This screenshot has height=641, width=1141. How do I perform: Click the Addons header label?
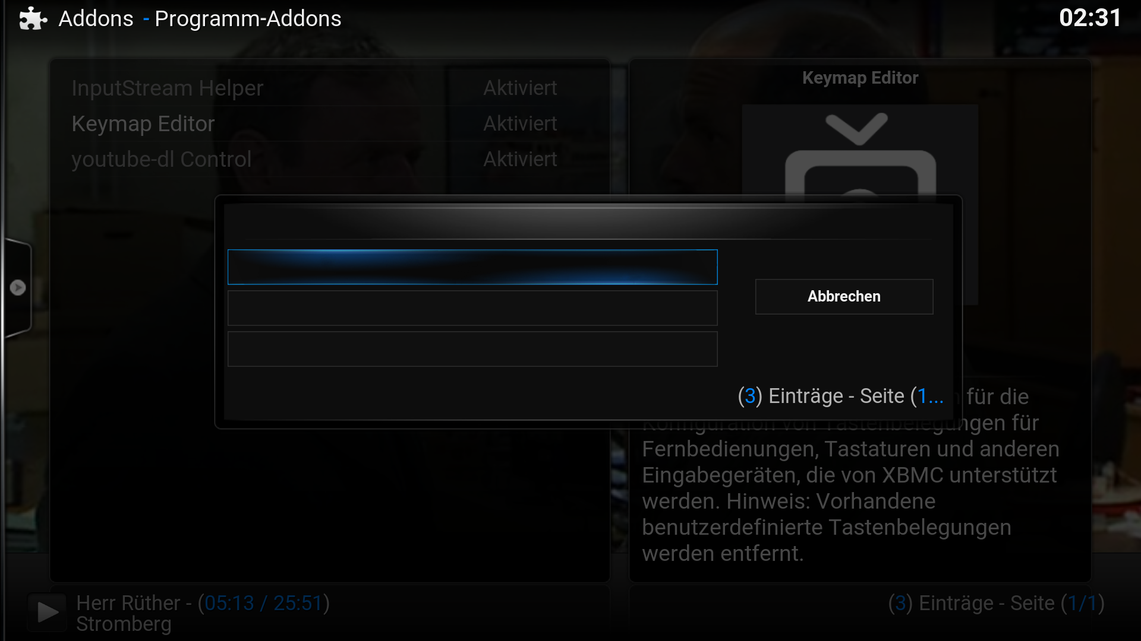coord(96,18)
